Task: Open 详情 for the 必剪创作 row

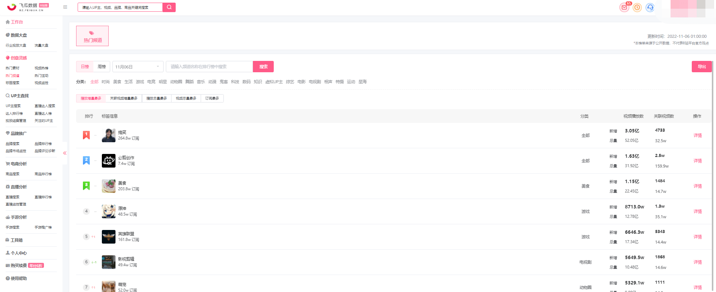Action: click(x=697, y=161)
